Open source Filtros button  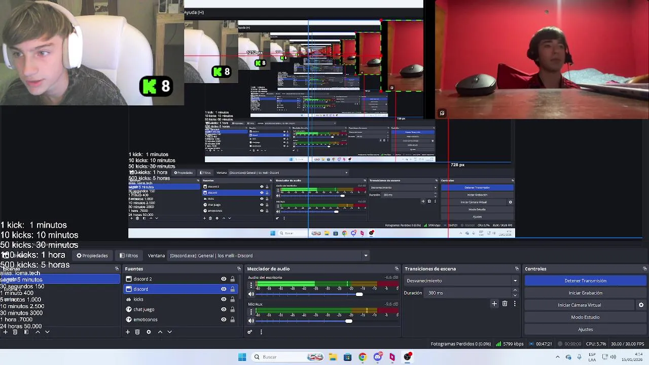(129, 255)
